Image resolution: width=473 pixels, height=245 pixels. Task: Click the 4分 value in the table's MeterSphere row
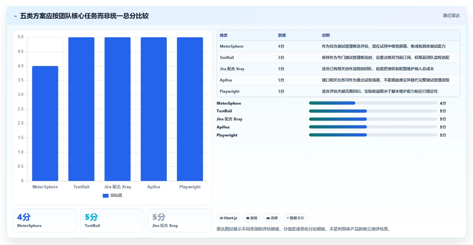tap(281, 46)
